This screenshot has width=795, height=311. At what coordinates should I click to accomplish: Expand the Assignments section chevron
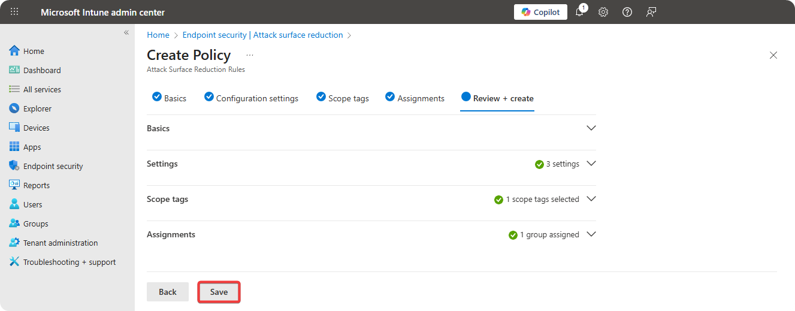pyautogui.click(x=591, y=234)
